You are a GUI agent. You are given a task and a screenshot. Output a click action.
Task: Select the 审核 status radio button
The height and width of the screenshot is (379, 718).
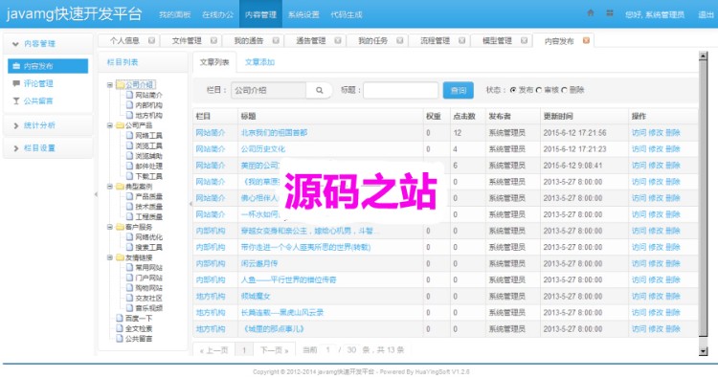pyautogui.click(x=538, y=90)
